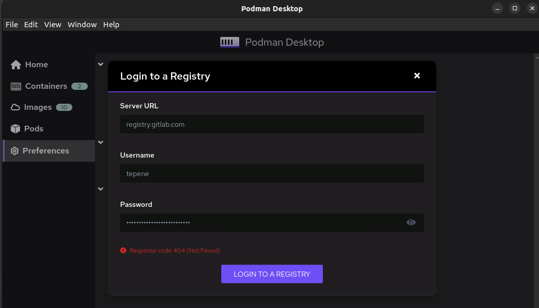Open the File menu

pyautogui.click(x=11, y=24)
